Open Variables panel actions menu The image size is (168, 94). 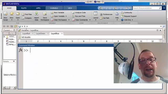coord(157,30)
